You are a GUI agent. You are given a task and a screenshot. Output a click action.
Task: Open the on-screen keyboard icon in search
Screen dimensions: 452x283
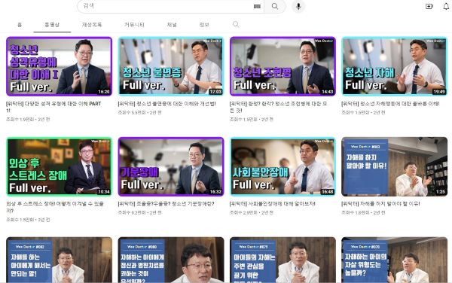(x=257, y=6)
